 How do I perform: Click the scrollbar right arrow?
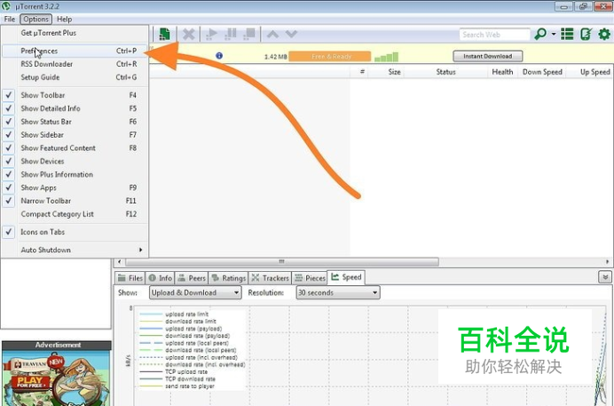608,262
